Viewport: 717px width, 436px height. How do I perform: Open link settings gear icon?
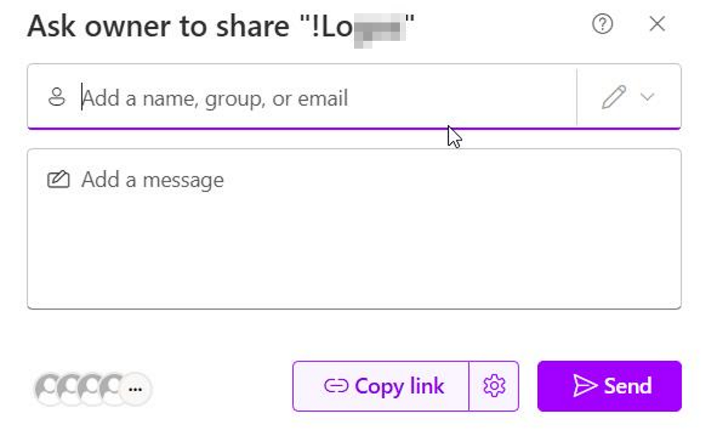[x=494, y=386]
